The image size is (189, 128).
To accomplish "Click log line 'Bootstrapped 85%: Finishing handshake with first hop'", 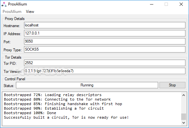I will (x=63, y=104).
